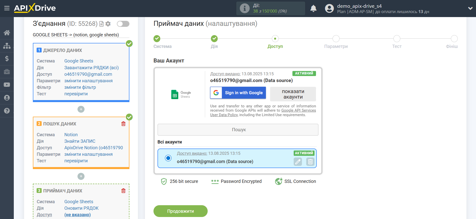The height and width of the screenshot is (219, 476).
Task: Go to the Параметри step
Action: click(x=336, y=39)
